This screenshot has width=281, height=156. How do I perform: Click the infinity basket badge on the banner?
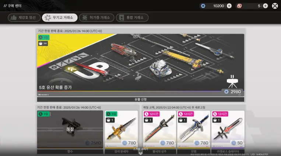(43, 43)
